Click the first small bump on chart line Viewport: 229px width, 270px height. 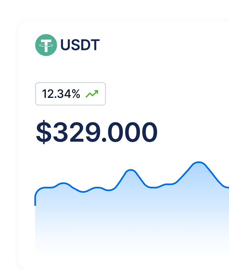click(63, 183)
